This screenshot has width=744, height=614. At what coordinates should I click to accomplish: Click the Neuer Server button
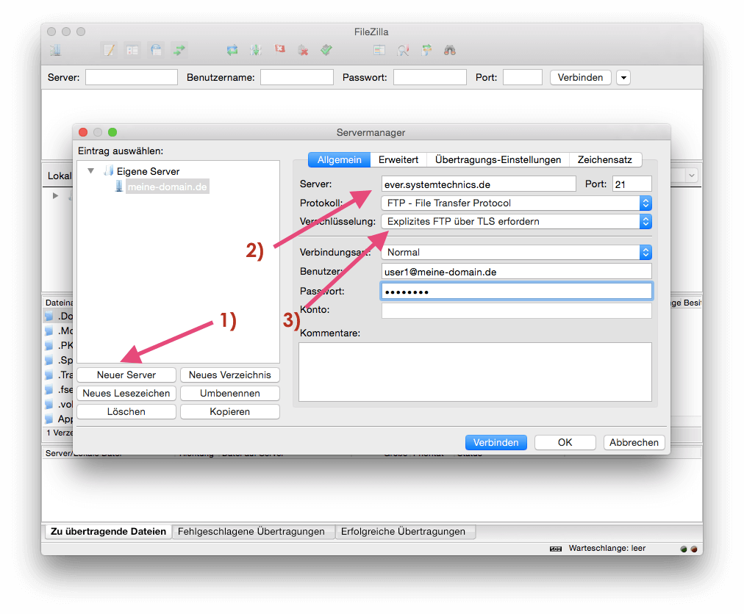(x=126, y=375)
